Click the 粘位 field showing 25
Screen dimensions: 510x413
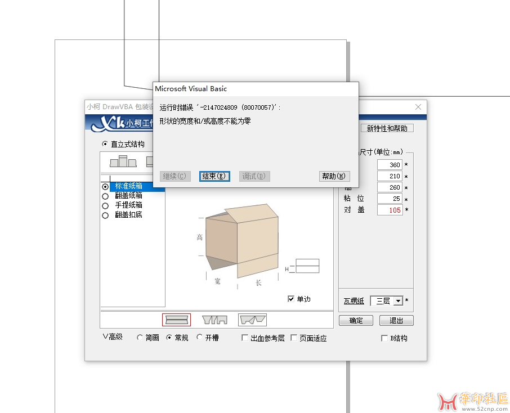click(390, 199)
